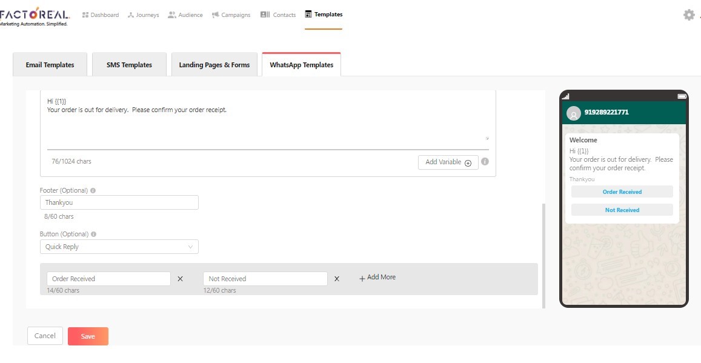
Task: Remove the Not Received button with its X
Action: 337,278
